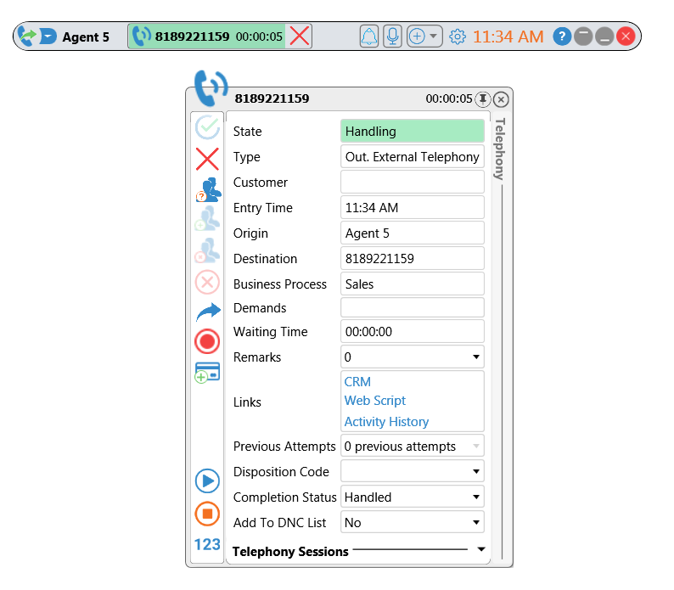Screen dimensions: 674x590
Task: Select the vertical Telephony tab
Action: coord(499,149)
